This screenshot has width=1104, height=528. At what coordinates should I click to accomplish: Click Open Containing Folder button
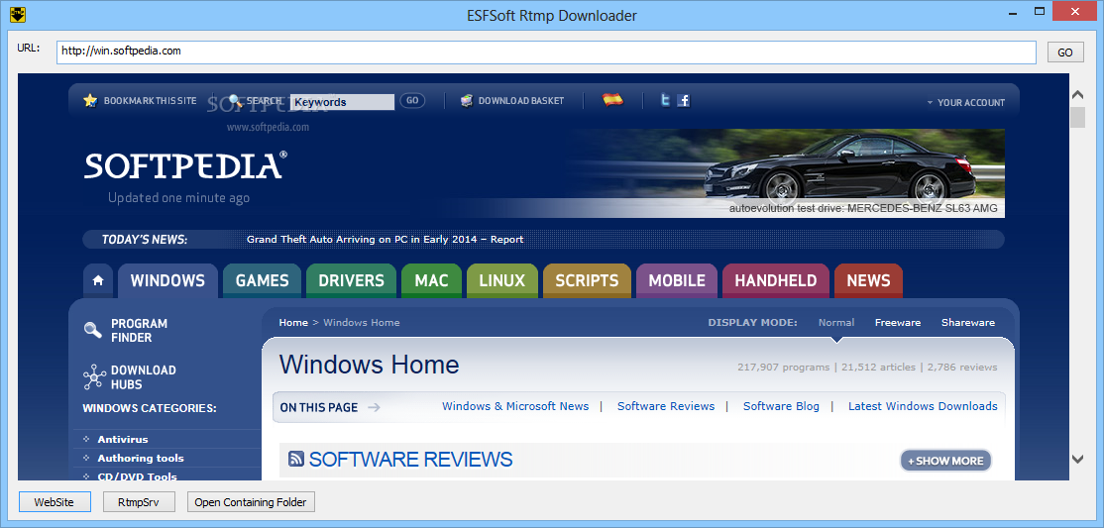click(251, 502)
